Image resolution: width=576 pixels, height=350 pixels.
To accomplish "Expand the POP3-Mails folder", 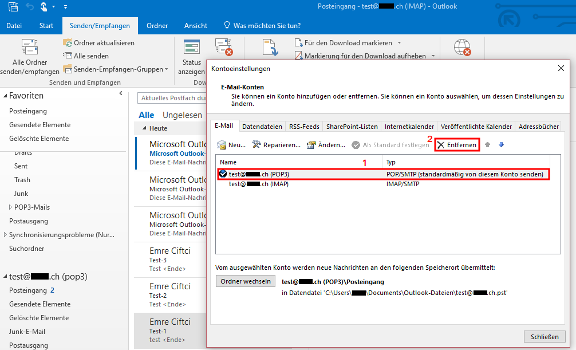I will tap(10, 207).
